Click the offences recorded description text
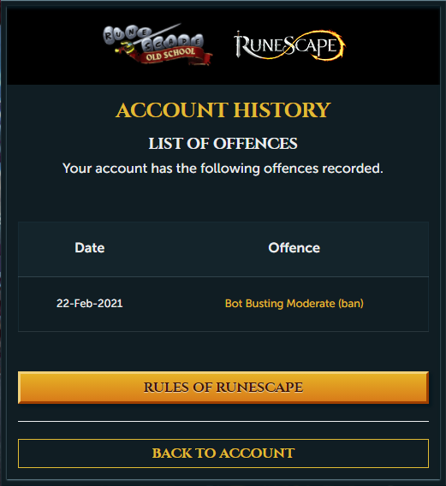This screenshot has width=446, height=486. 223,169
